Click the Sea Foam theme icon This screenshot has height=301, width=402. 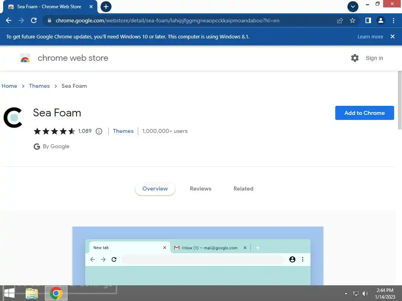point(13,118)
